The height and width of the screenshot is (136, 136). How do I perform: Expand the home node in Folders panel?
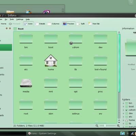click(x=123, y=120)
